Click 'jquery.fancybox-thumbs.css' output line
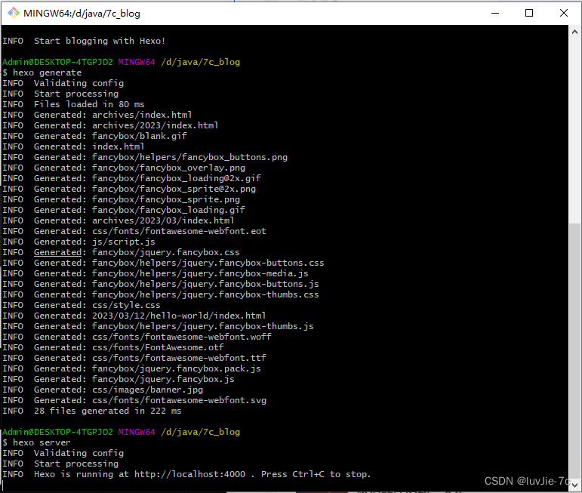Screen dimensions: 582x493 161,294
